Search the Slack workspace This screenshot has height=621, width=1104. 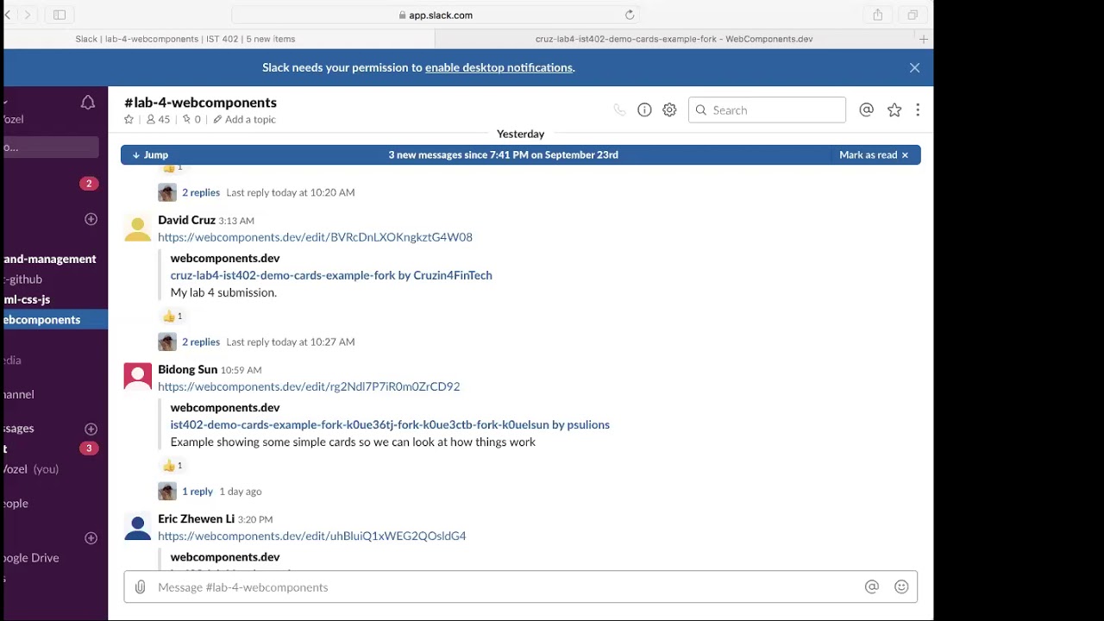point(767,110)
